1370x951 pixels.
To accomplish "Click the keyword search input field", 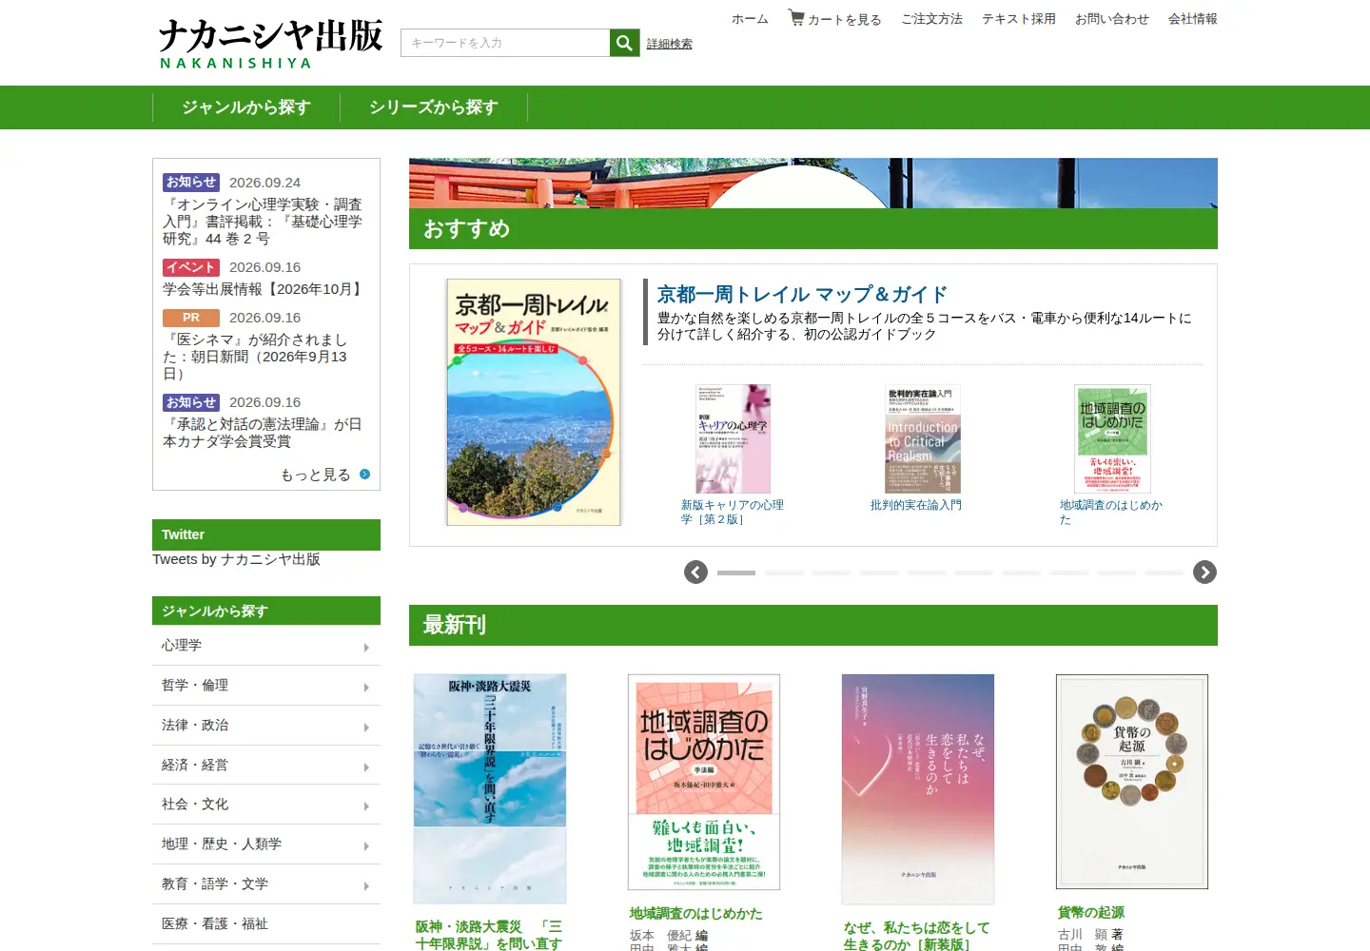I will click(505, 43).
